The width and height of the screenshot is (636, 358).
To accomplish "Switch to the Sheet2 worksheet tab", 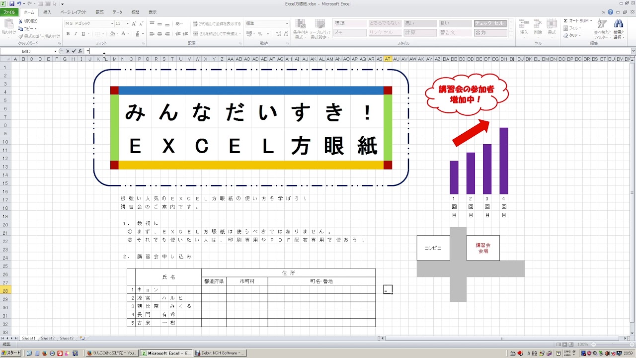I will click(x=48, y=338).
